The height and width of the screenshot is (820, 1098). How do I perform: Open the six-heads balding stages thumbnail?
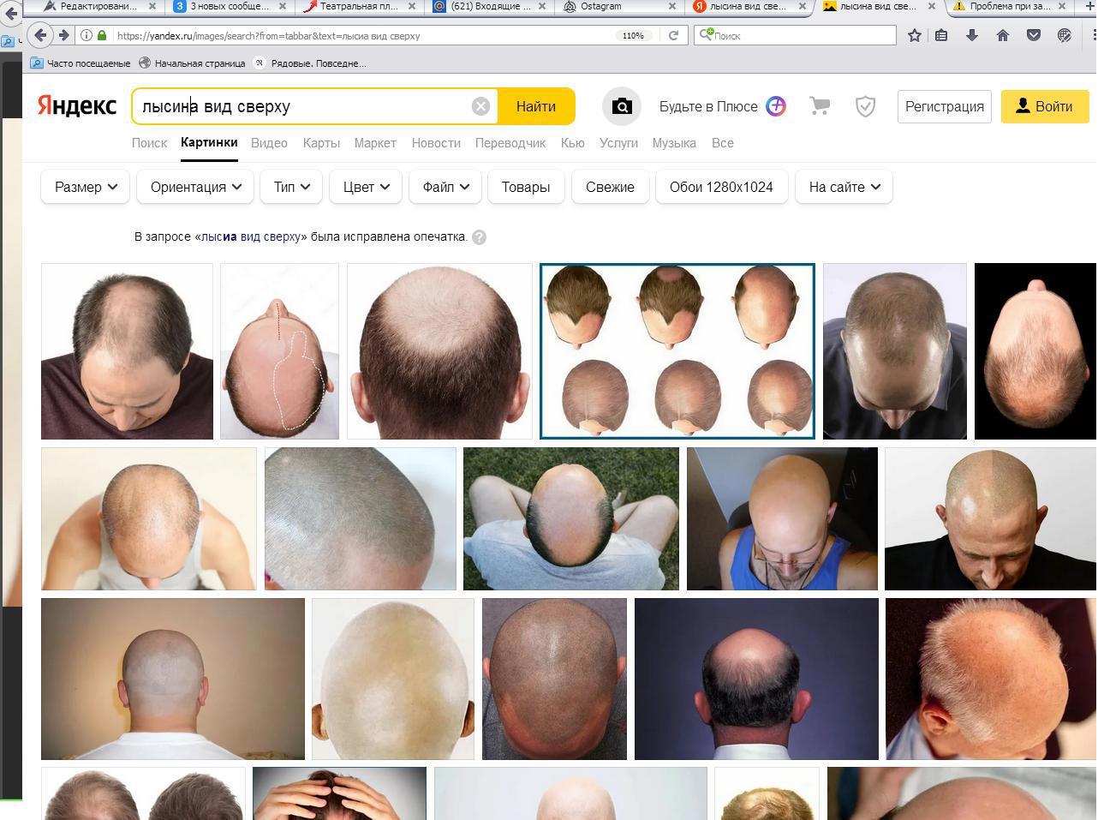tap(677, 351)
